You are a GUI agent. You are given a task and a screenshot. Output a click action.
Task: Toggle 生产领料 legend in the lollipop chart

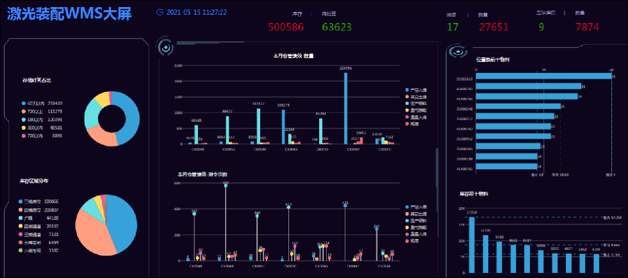point(416,220)
